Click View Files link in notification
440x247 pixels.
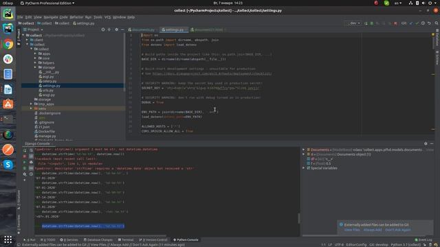pos(352,230)
